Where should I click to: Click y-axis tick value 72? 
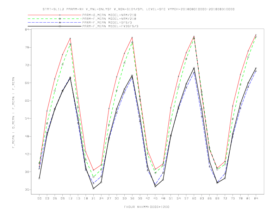tap(27, 65)
